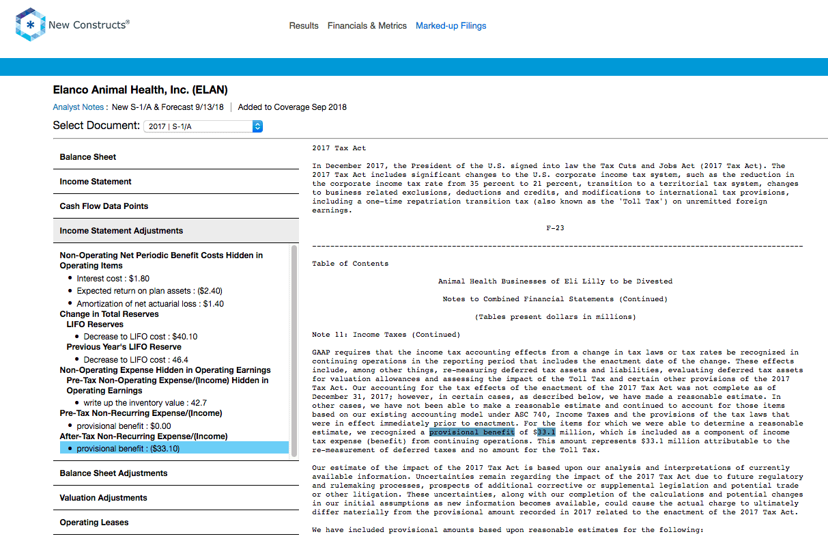Click highlighted 33.1 amount in filing
828x543 pixels.
pyautogui.click(x=546, y=432)
